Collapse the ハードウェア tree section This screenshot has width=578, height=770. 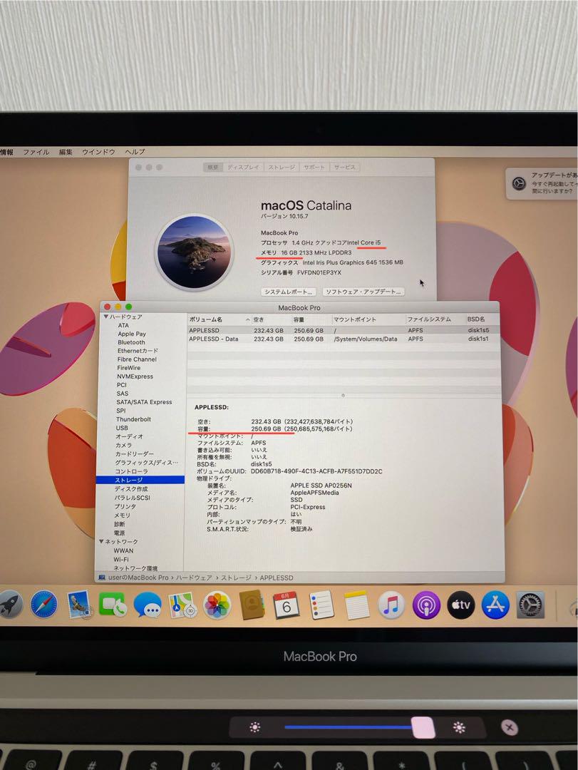click(x=106, y=317)
